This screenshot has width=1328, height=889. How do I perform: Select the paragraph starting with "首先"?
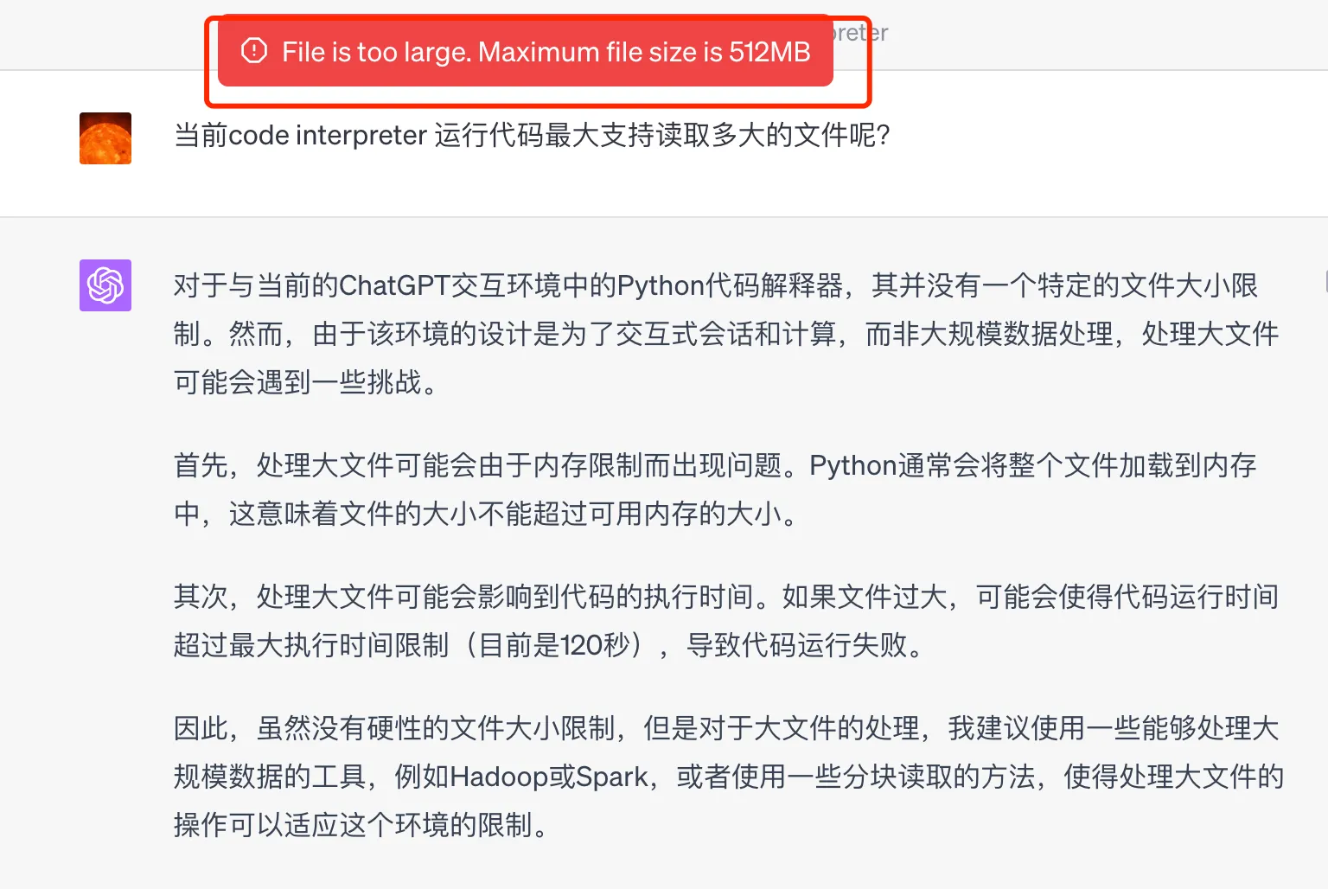715,489
